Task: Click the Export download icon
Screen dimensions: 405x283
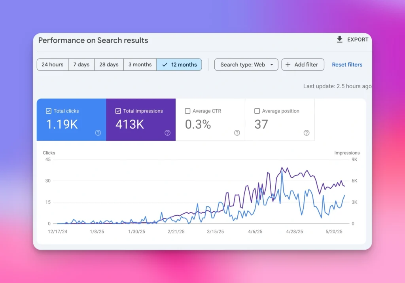Action: point(339,40)
